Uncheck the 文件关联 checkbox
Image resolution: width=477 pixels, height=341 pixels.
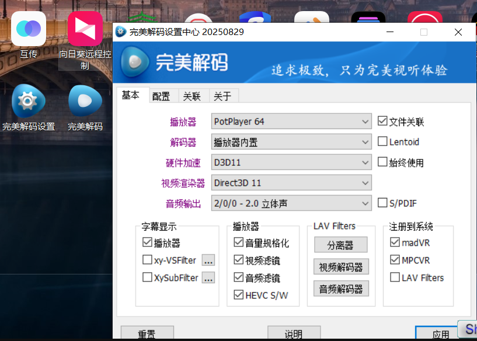tap(382, 121)
